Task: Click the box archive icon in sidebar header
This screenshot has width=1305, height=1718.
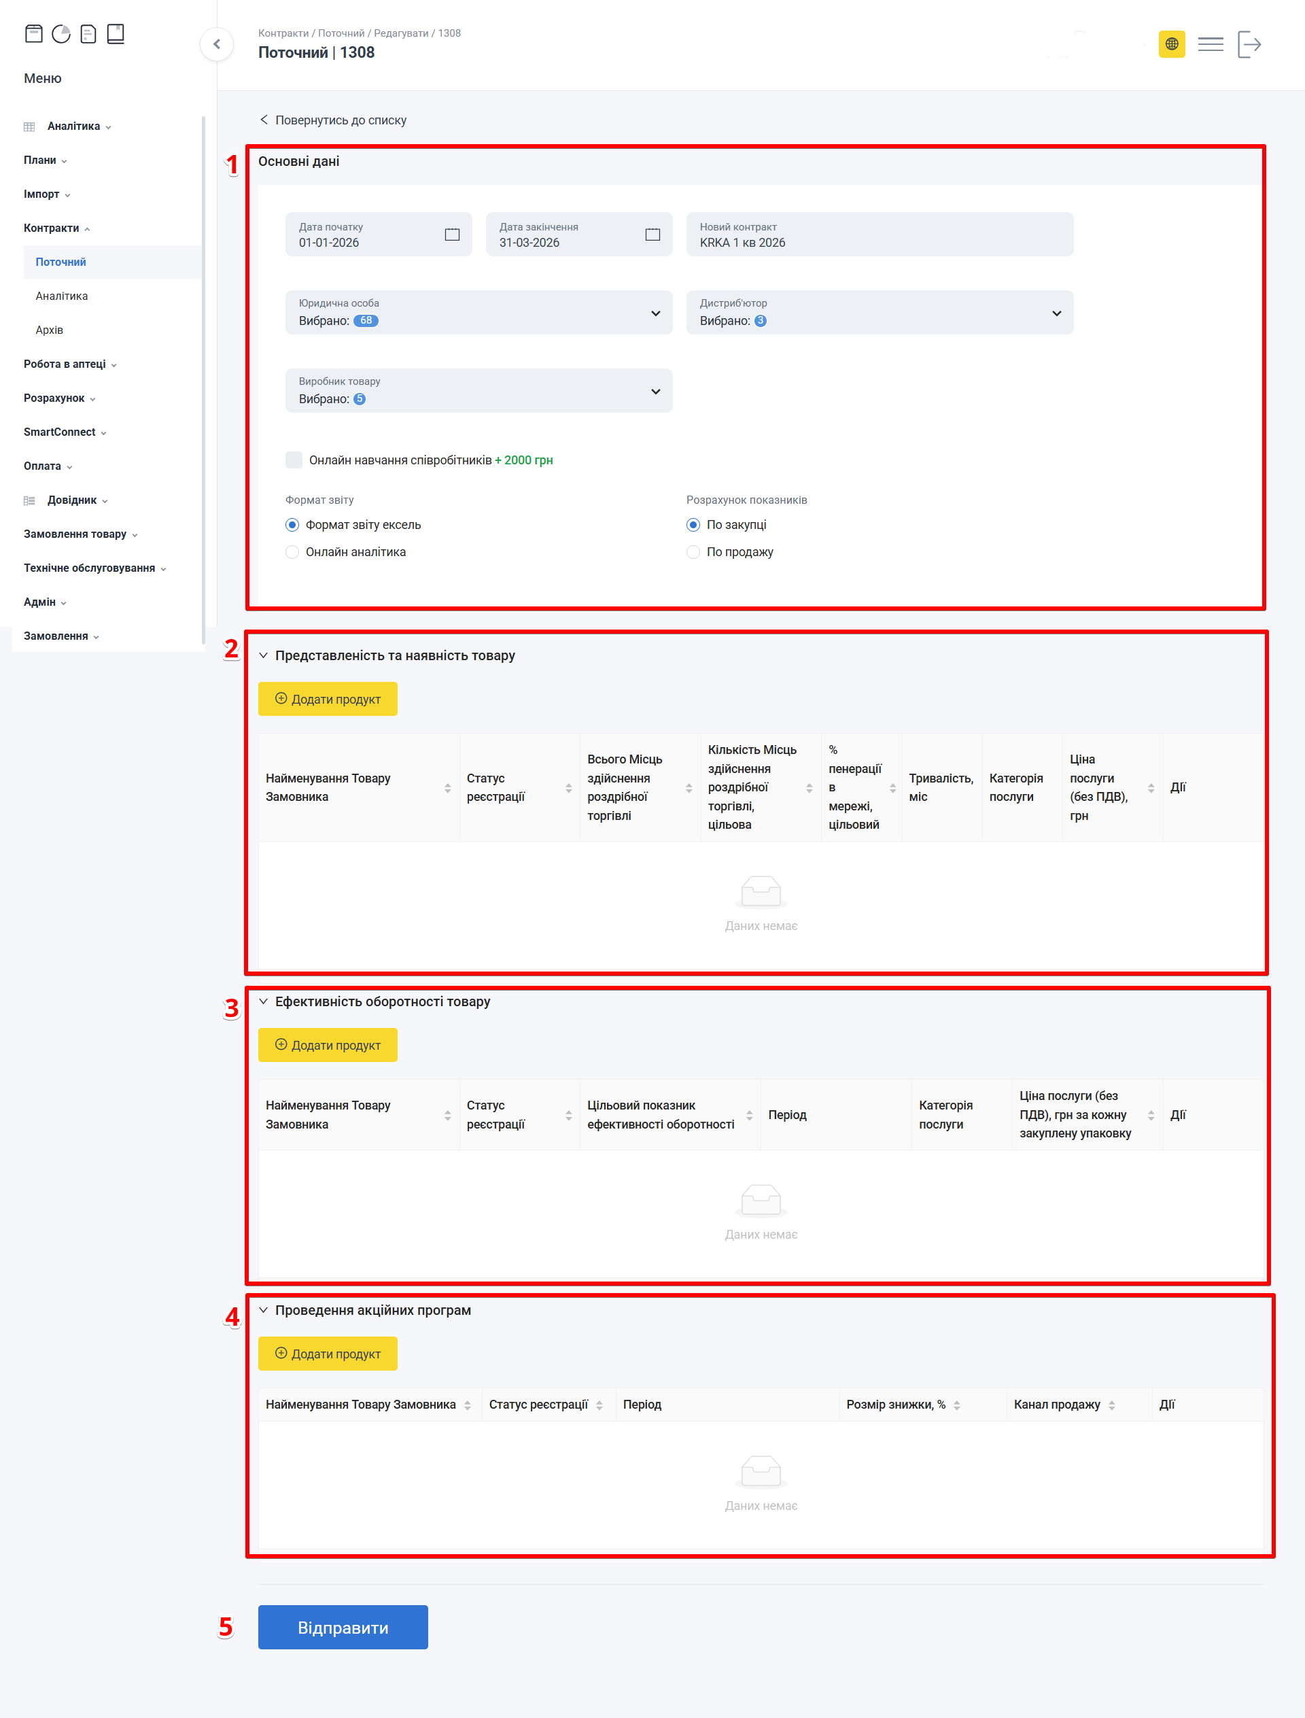Action: tap(33, 33)
